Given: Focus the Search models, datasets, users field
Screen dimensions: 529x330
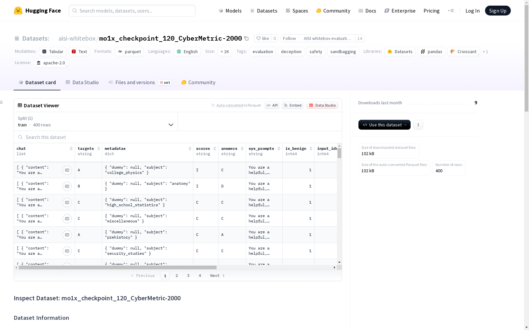Looking at the screenshot, I should pyautogui.click(x=132, y=11).
